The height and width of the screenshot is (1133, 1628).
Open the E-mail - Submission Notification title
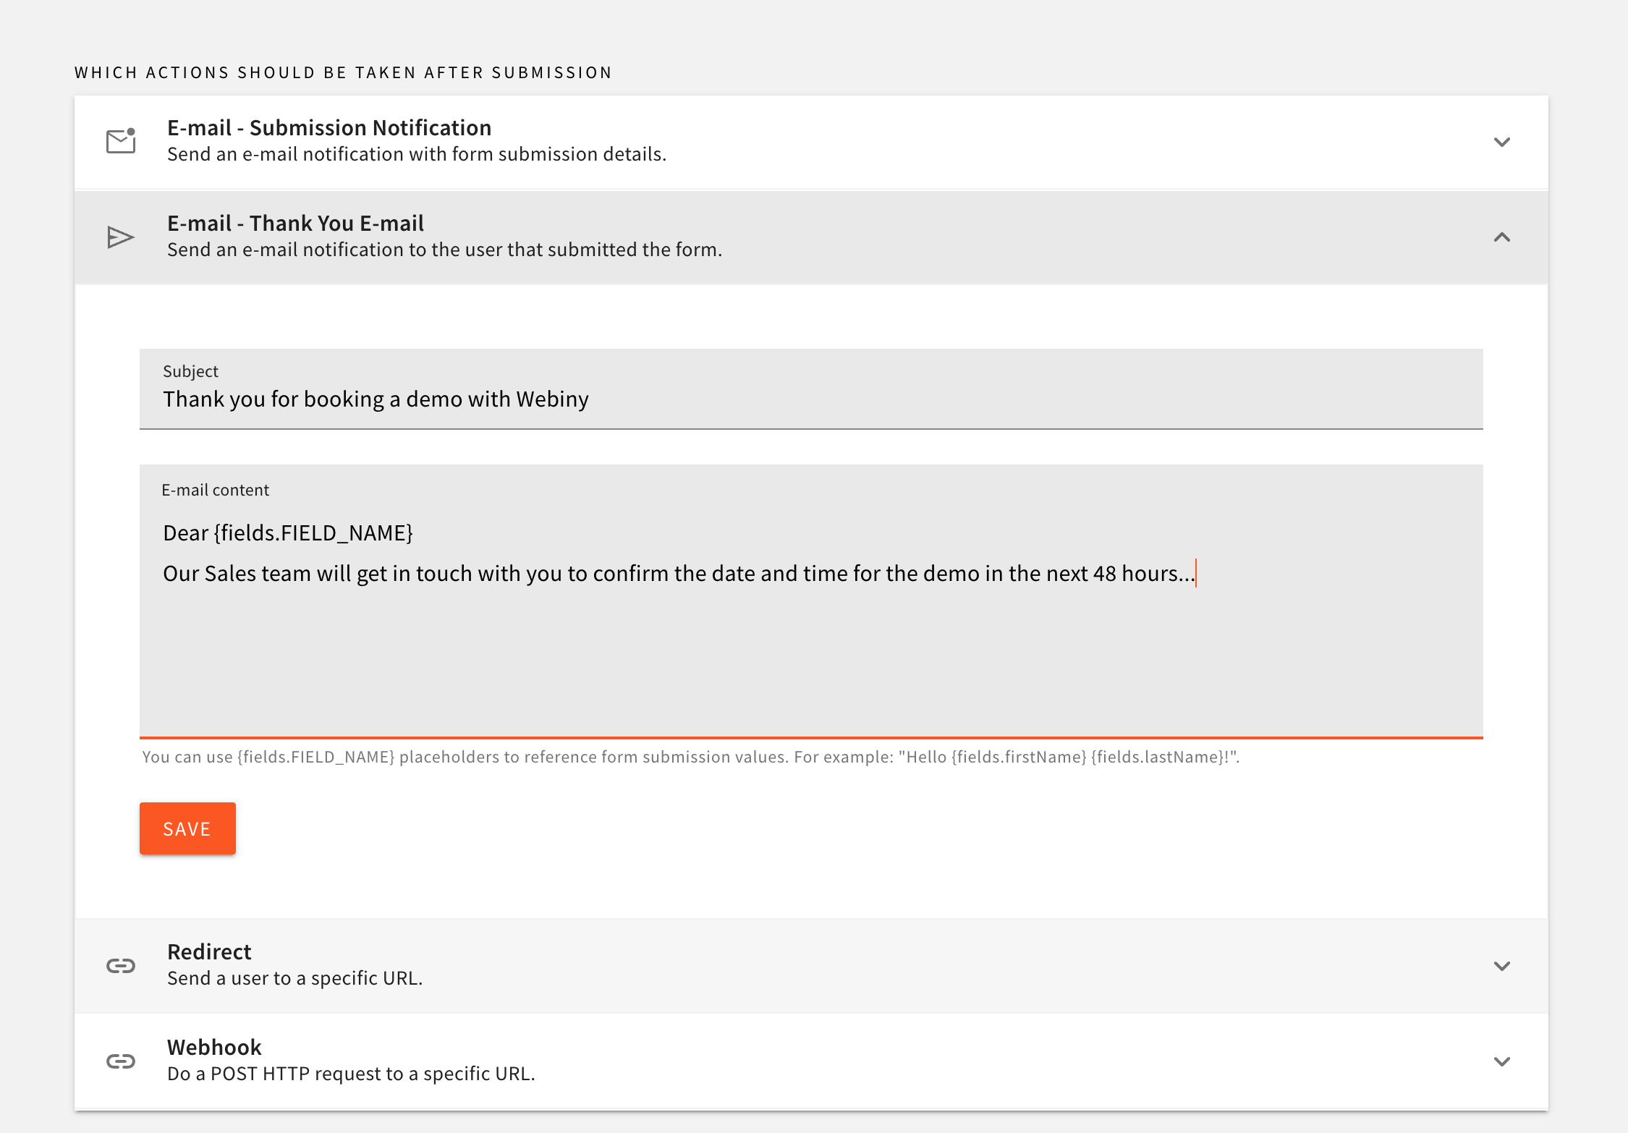pos(329,128)
